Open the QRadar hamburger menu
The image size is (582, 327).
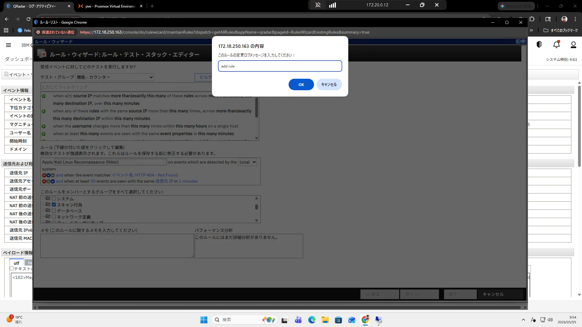click(8, 45)
